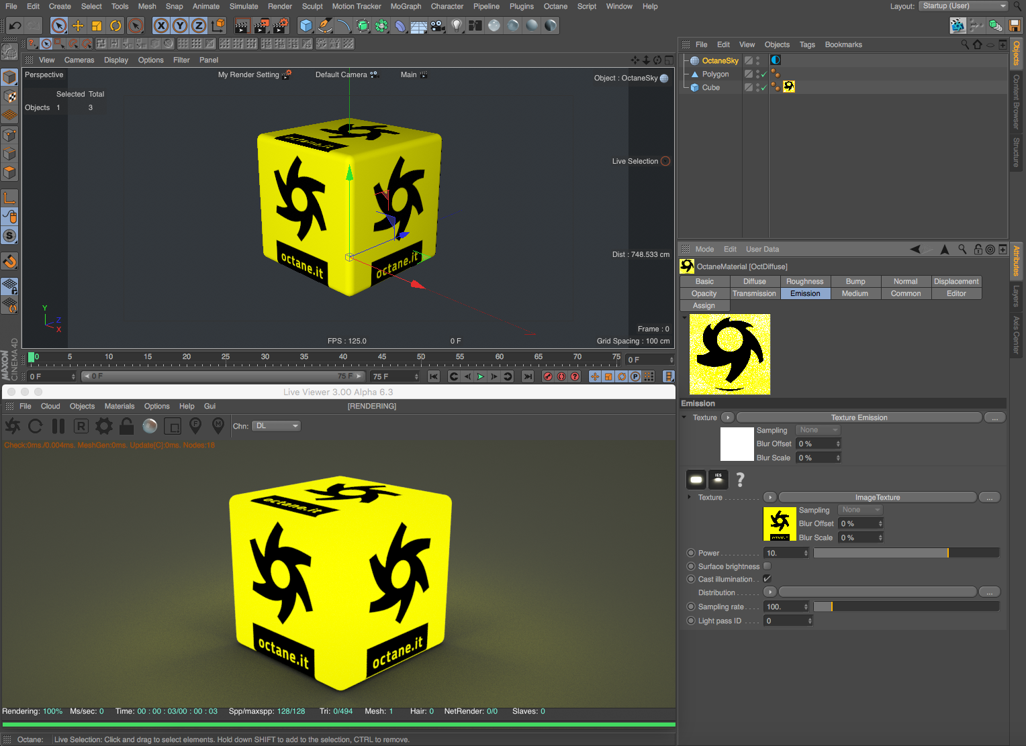Select IES light emission type icon
Screen dimensions: 1026x746
(x=718, y=479)
